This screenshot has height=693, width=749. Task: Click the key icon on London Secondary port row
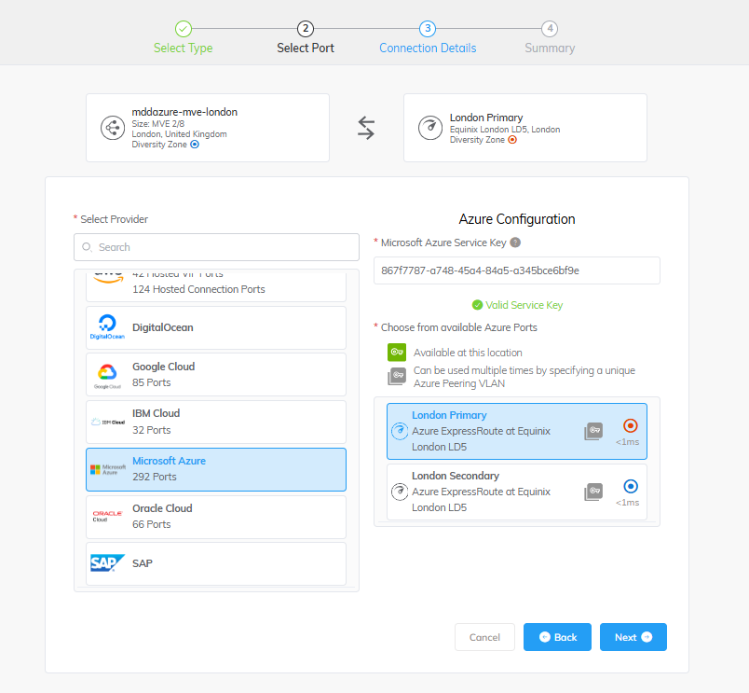[x=593, y=492]
